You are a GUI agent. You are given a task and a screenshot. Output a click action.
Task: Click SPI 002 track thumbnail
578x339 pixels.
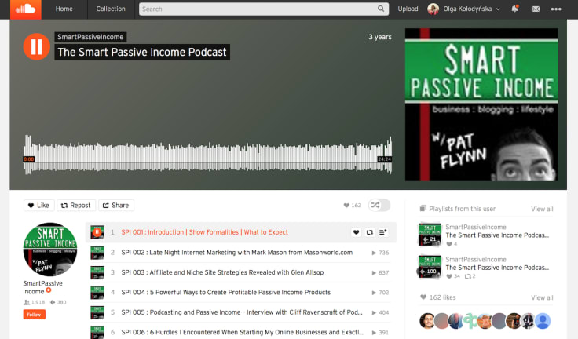(97, 253)
